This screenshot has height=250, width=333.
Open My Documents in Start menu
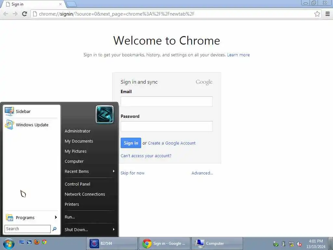(79, 141)
